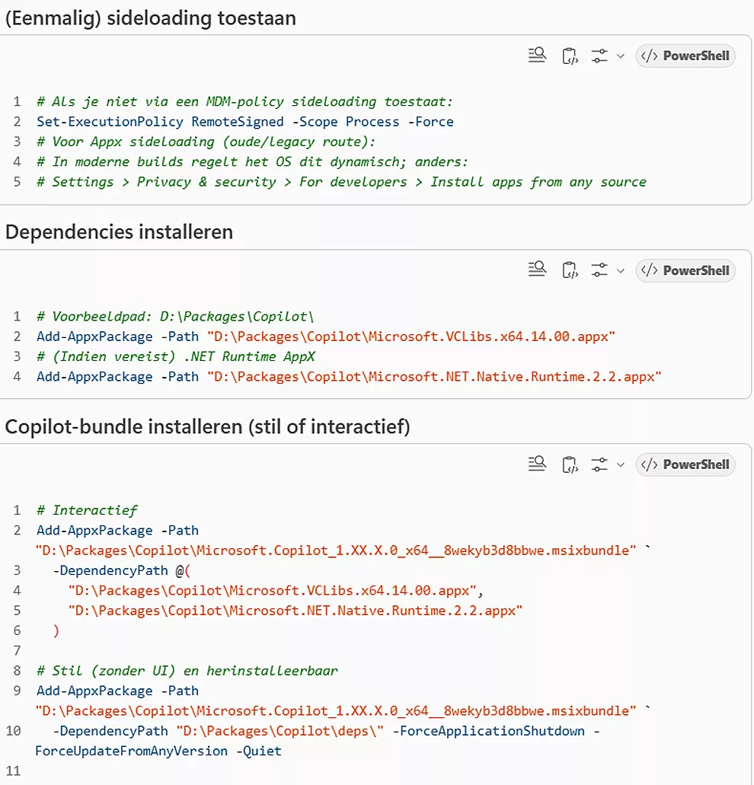Copy the sideloading PowerShell commands
This screenshot has width=754, height=785.
point(570,55)
